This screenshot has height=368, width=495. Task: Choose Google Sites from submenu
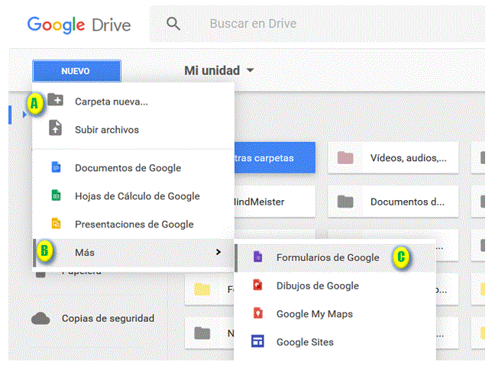coord(335,342)
